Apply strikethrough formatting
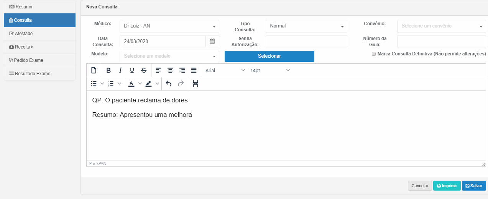 [144, 70]
